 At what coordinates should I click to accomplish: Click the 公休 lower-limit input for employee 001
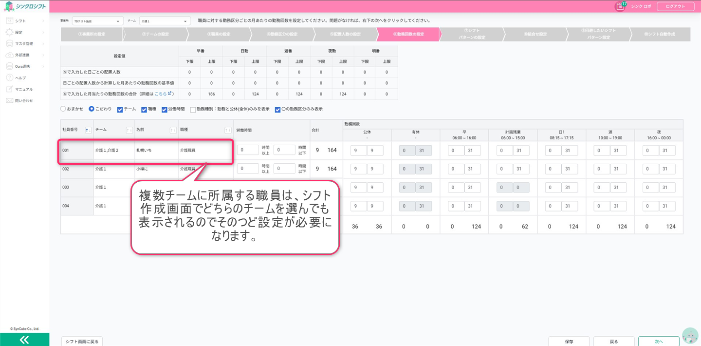point(358,151)
